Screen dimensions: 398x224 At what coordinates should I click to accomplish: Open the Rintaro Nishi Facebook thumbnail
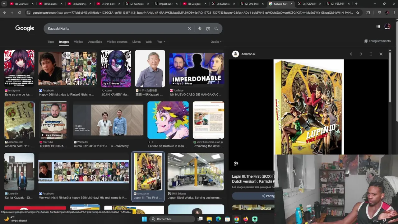(67, 68)
